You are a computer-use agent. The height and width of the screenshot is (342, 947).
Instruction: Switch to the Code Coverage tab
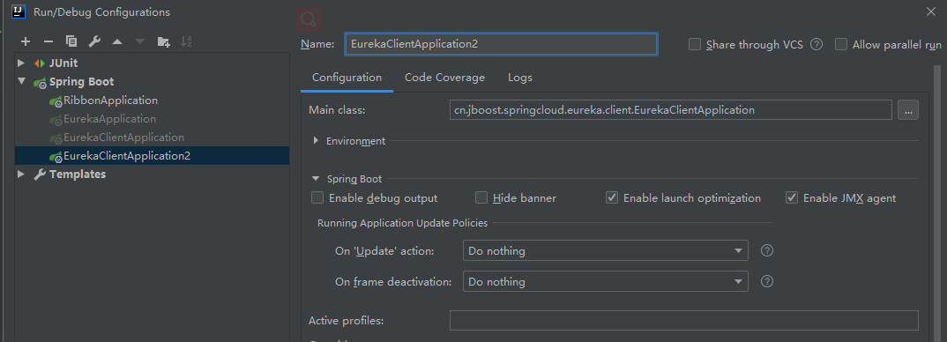tap(444, 78)
